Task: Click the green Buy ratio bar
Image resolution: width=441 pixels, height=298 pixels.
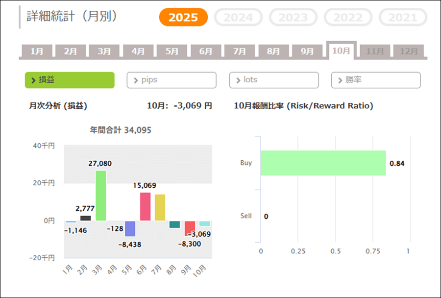Action: 323,163
